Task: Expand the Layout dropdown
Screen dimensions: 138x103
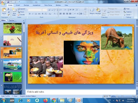Action: pos(22,9)
